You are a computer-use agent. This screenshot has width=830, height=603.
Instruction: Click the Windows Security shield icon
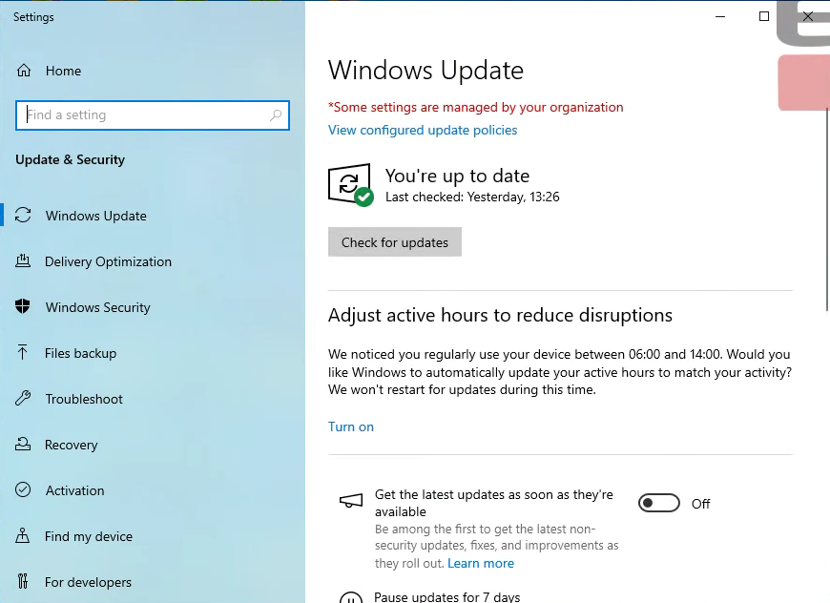pos(24,307)
